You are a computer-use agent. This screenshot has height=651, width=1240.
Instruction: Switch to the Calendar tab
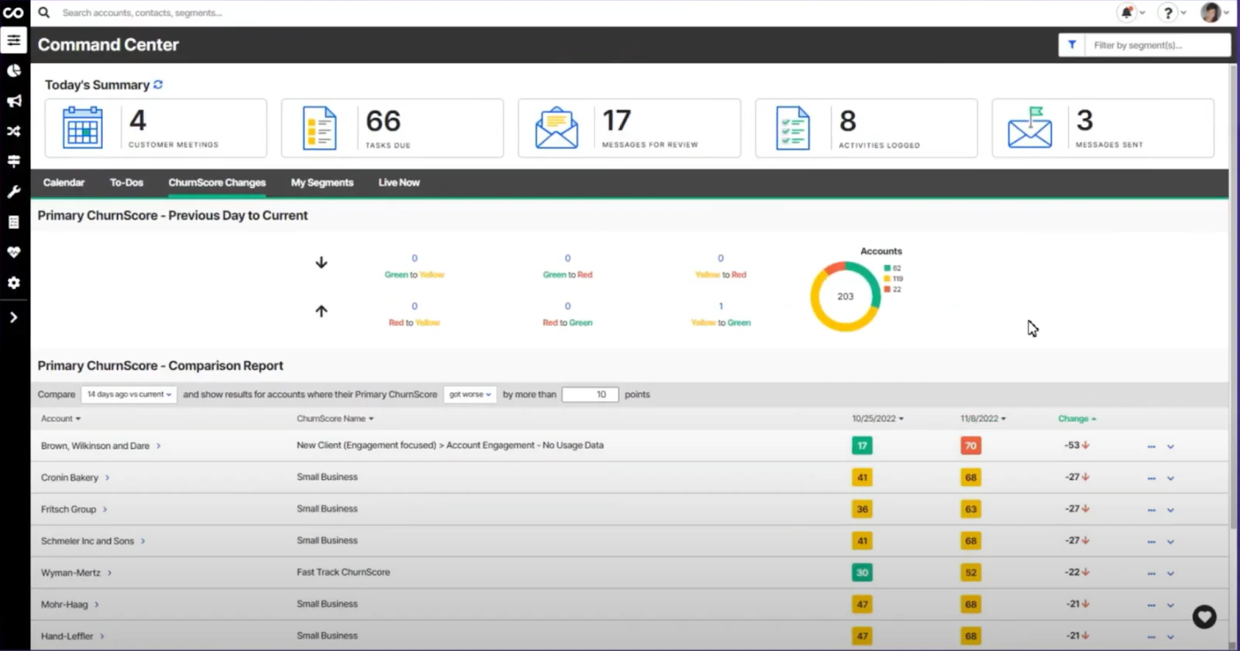(x=64, y=183)
